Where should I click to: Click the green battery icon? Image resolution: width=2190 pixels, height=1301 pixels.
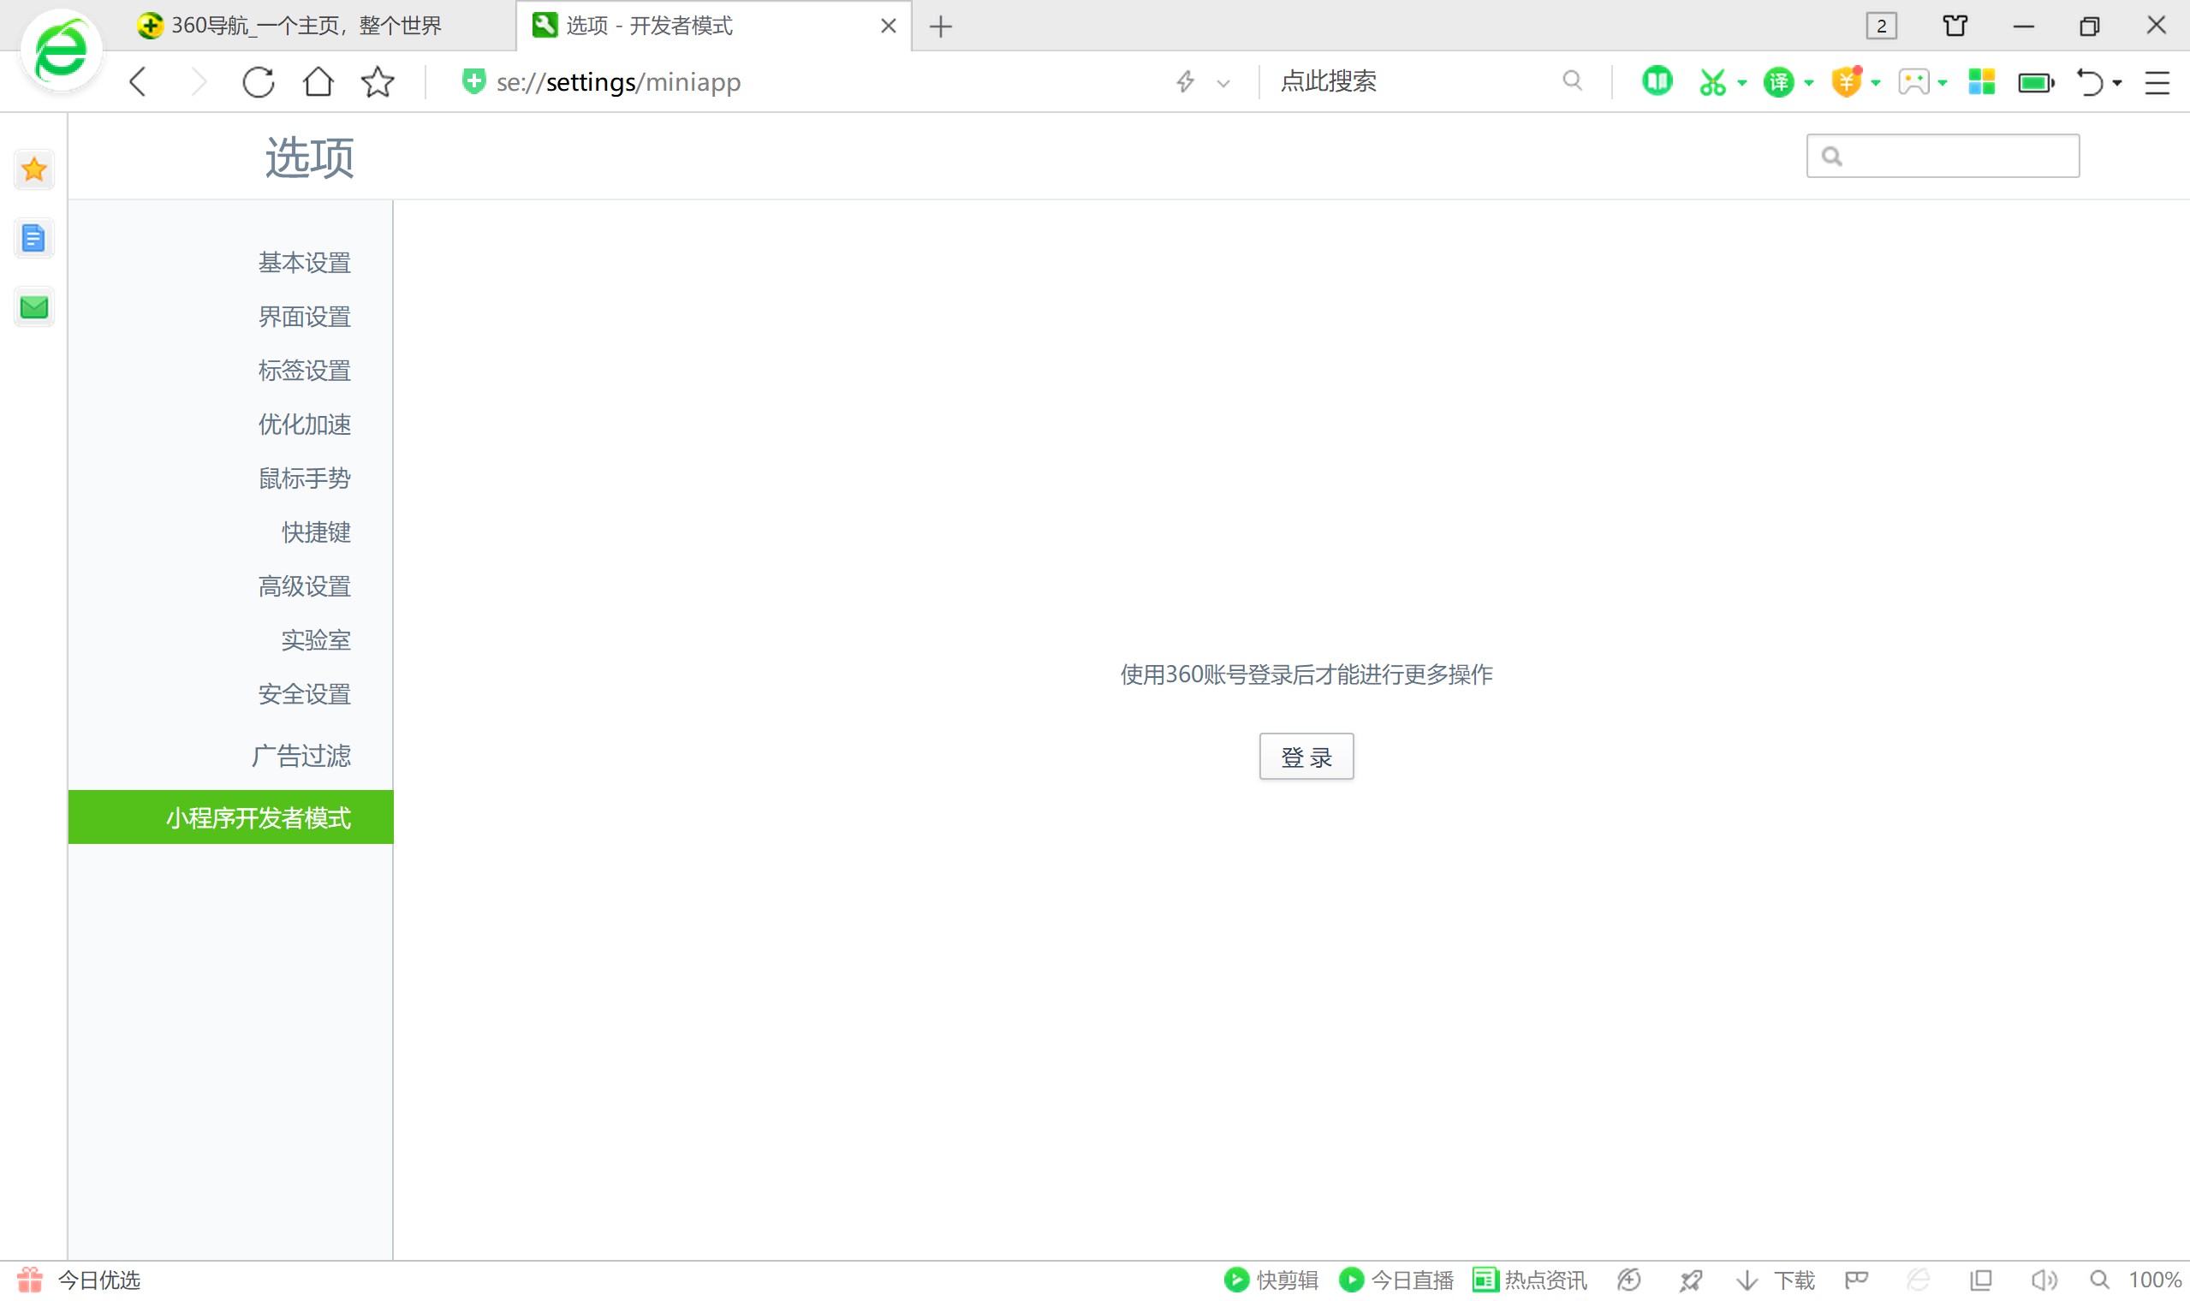pos(2036,83)
